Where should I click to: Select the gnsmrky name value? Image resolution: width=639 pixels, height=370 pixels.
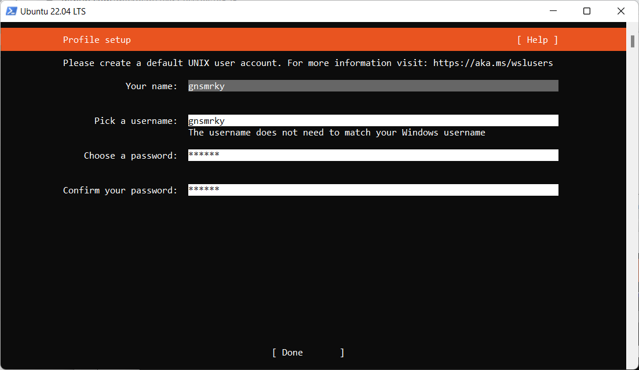(206, 85)
